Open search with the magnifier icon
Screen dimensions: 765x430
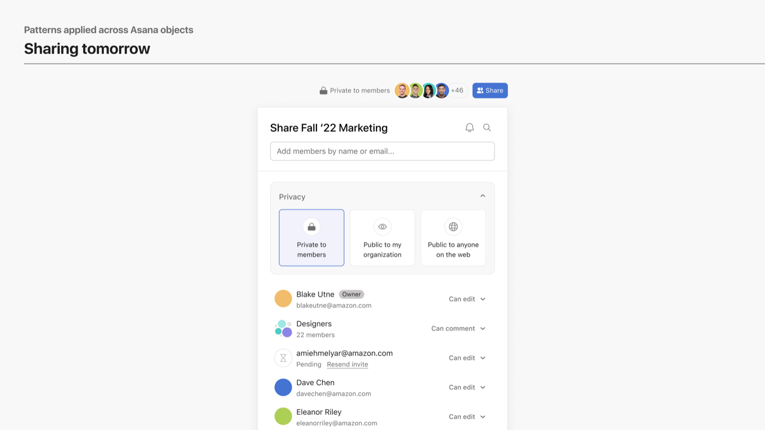tap(487, 127)
